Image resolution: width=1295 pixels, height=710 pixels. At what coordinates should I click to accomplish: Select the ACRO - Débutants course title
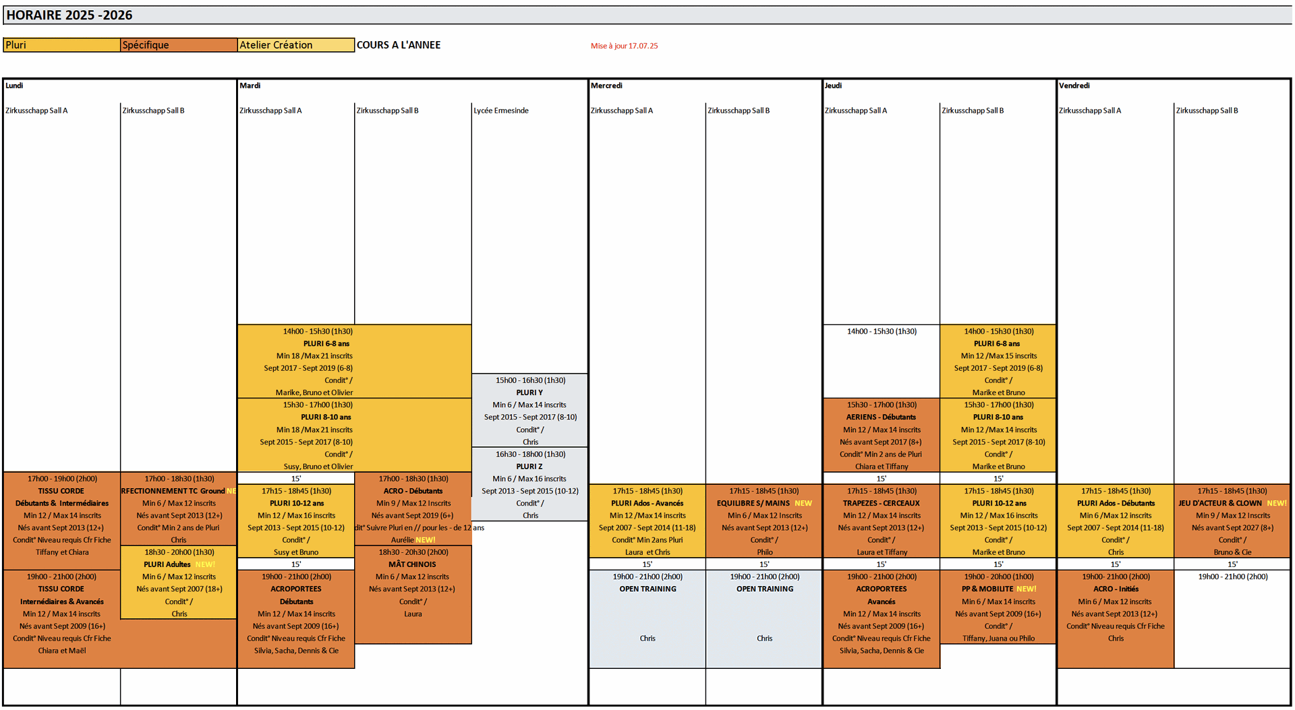413,492
